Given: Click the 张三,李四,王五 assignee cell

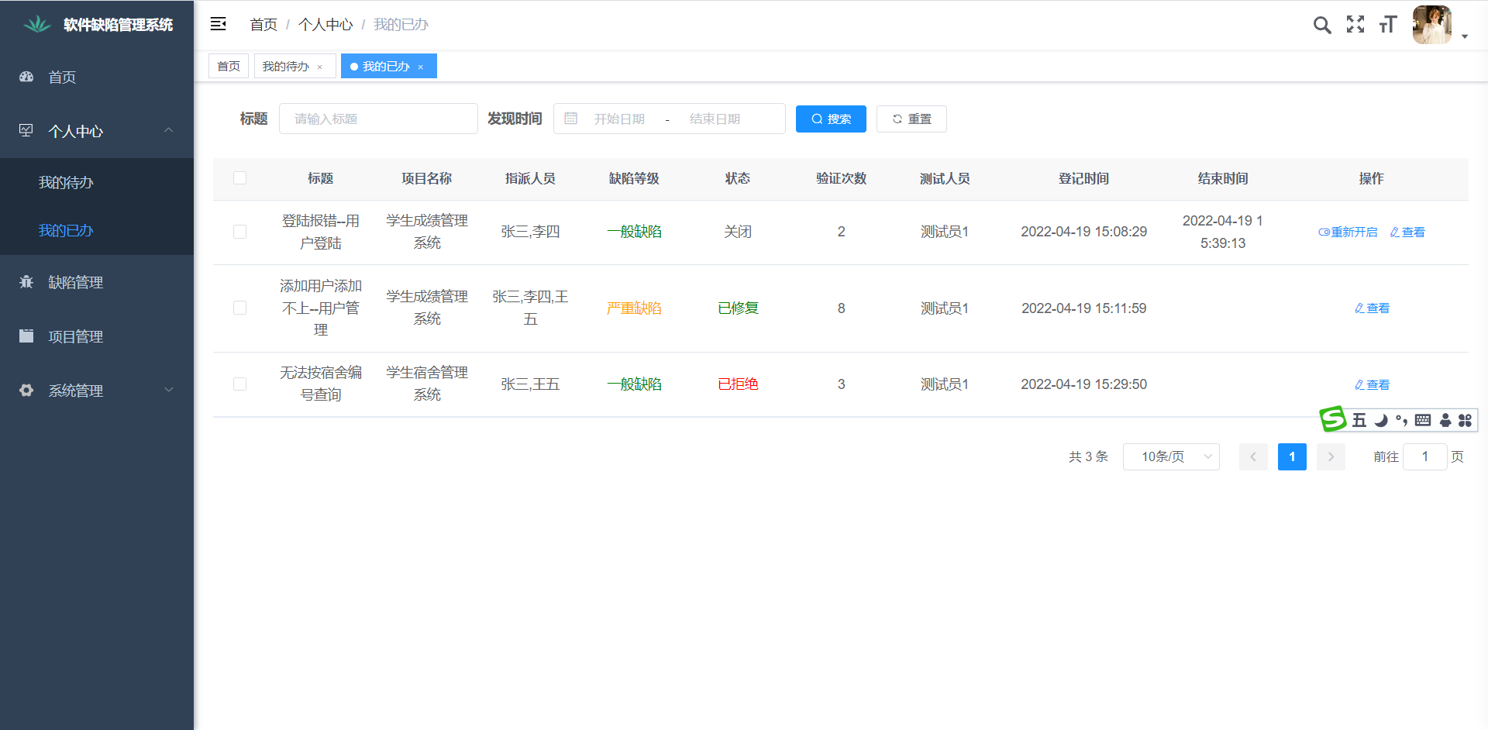Looking at the screenshot, I should pyautogui.click(x=530, y=308).
